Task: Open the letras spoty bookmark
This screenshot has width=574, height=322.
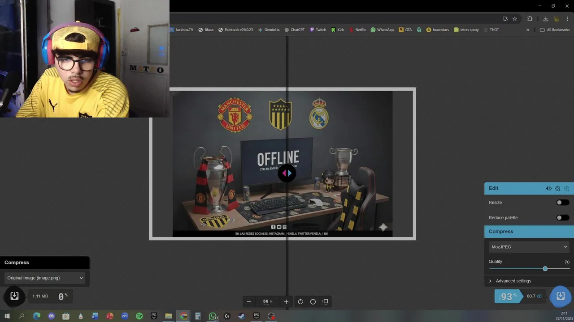Action: 466,30
